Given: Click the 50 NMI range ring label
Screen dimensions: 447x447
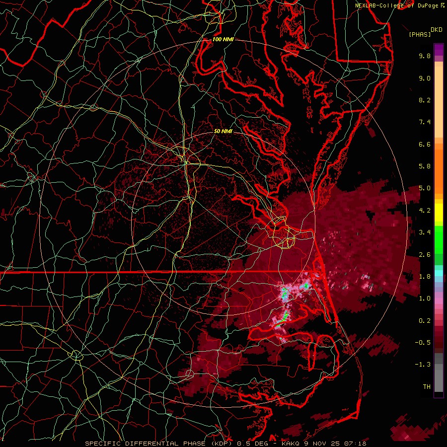Looking at the screenshot, I should (x=223, y=132).
